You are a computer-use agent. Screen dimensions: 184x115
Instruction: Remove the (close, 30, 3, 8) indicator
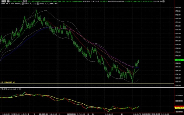point(37,4)
